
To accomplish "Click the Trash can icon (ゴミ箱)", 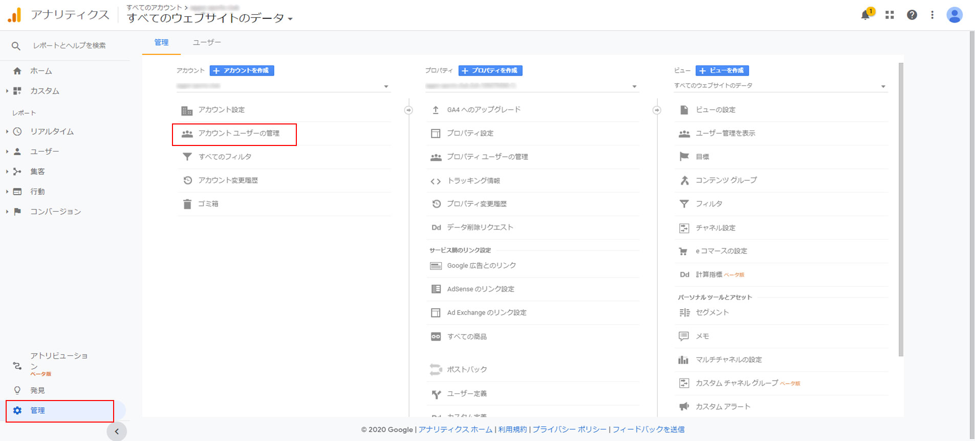I will pos(187,204).
